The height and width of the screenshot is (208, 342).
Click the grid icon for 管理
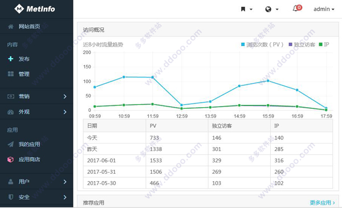tap(10, 74)
